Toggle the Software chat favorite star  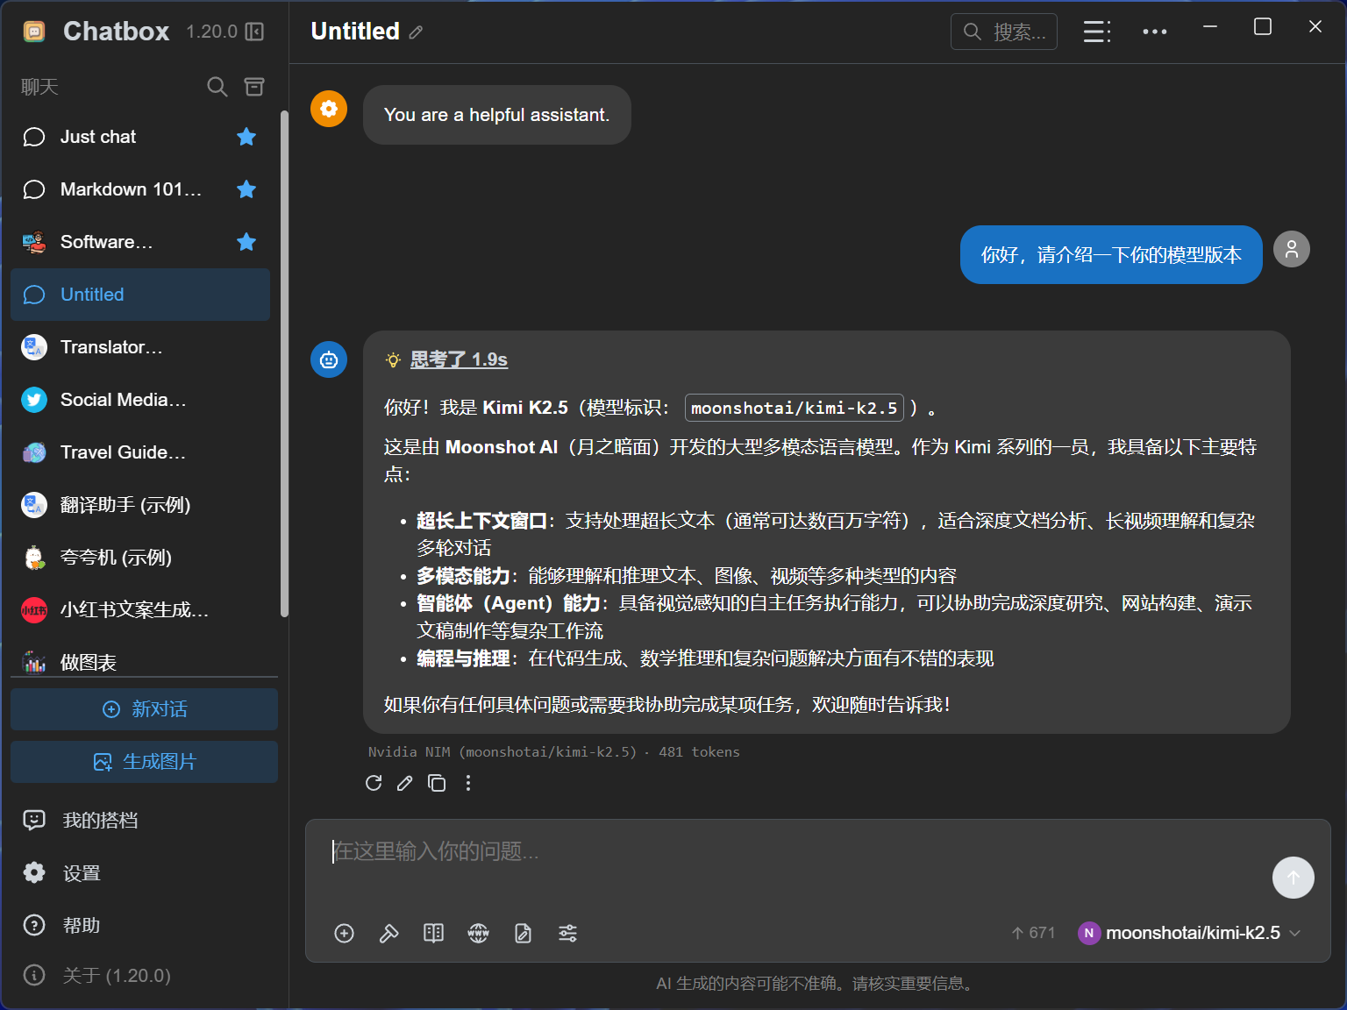click(246, 242)
